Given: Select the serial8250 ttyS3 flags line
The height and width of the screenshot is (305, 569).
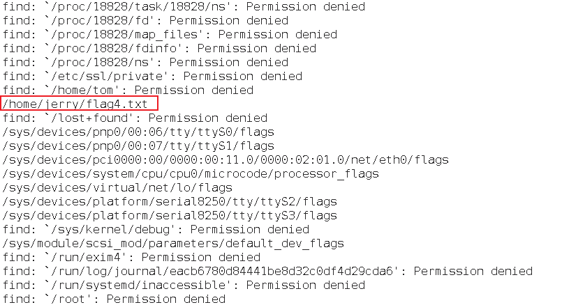Looking at the screenshot, I should click(x=170, y=216).
